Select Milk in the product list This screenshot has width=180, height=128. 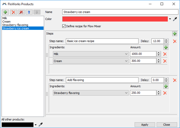[5, 18]
